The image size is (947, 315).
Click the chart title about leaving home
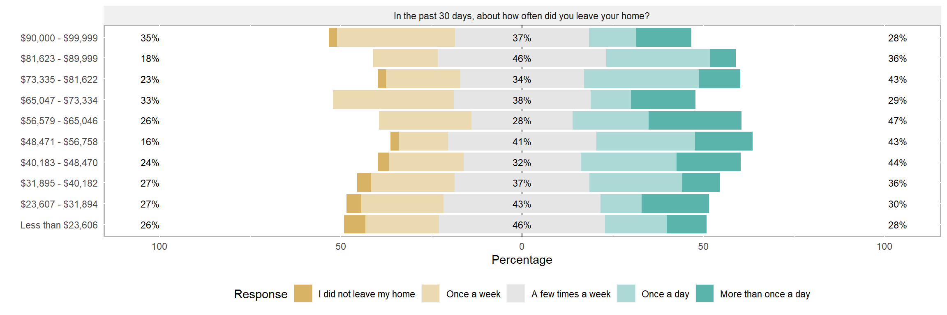tap(521, 16)
